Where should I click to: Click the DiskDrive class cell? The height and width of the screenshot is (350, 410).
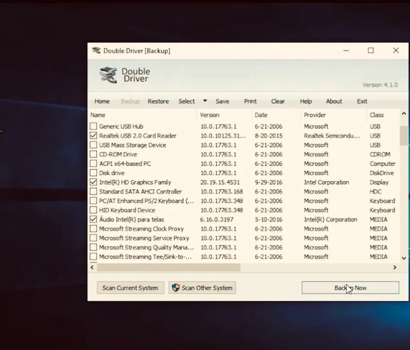tap(382, 173)
